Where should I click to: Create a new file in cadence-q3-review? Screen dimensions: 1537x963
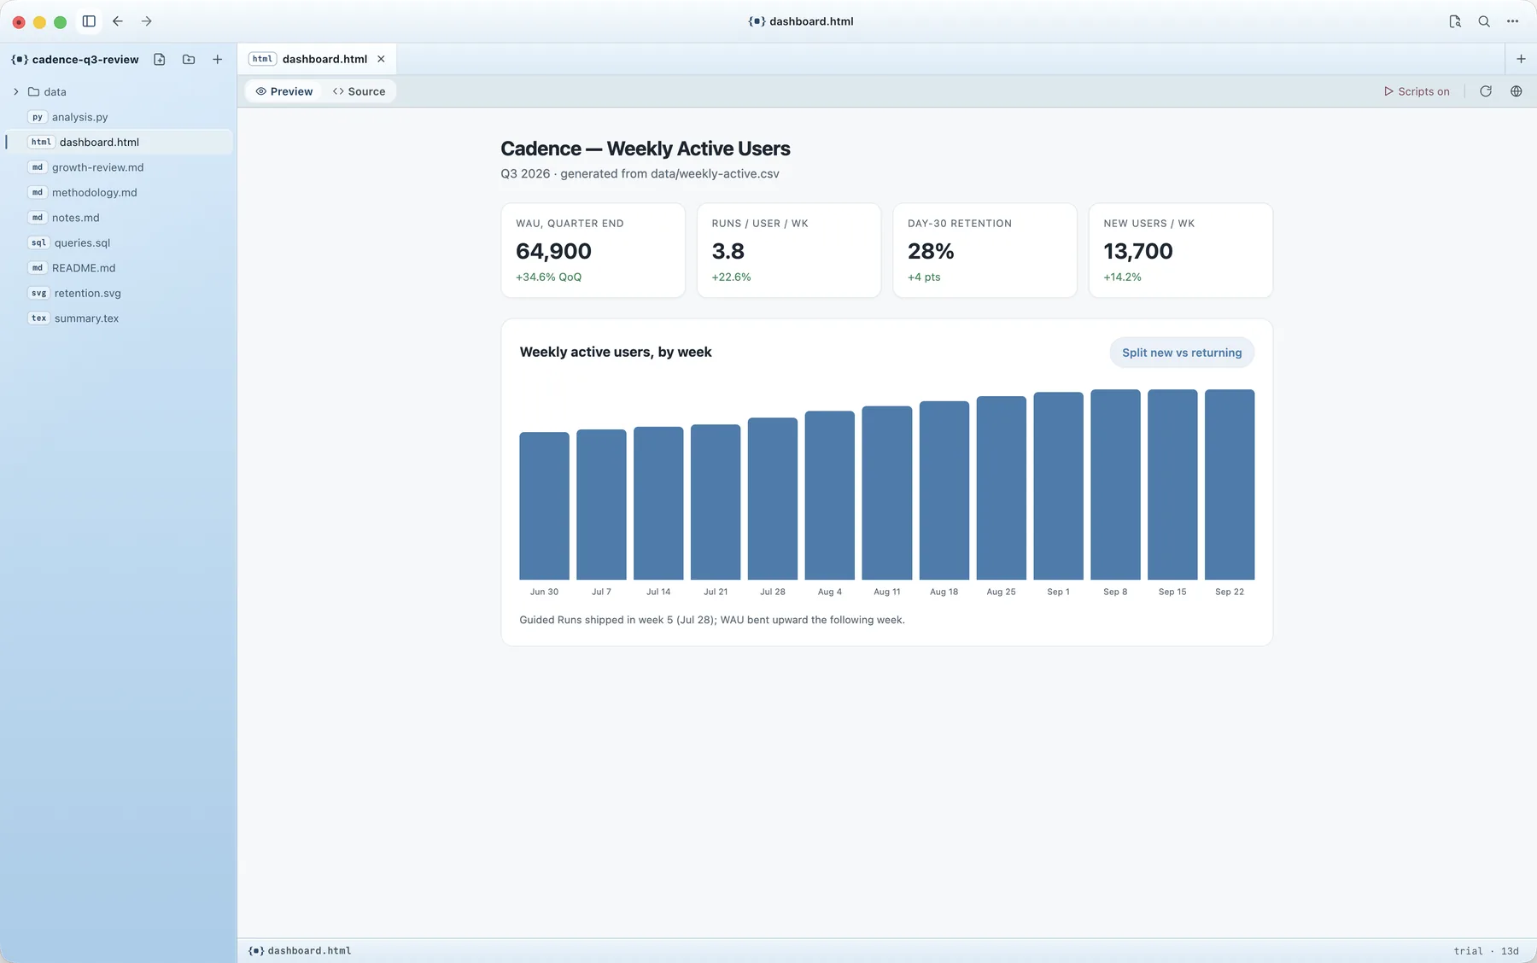[x=160, y=60]
